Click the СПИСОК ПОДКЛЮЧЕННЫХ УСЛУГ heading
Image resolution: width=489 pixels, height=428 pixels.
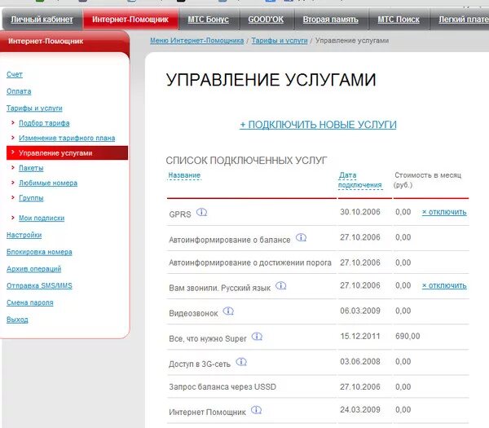point(246,161)
